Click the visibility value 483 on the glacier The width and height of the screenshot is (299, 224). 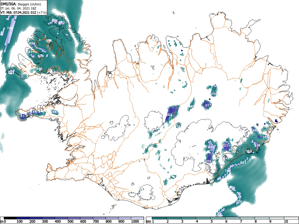[211, 147]
